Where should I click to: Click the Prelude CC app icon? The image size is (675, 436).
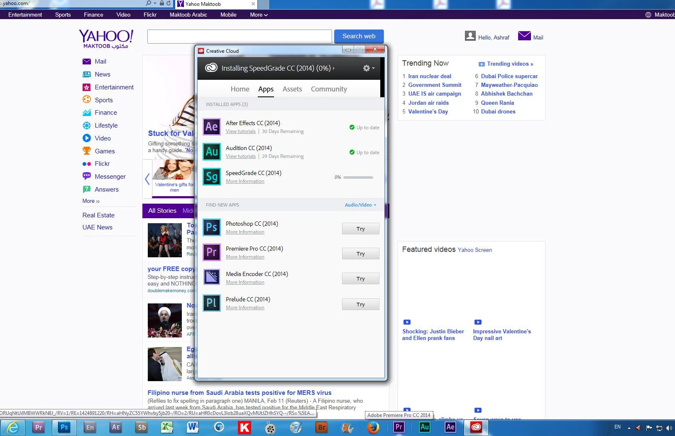coord(211,303)
